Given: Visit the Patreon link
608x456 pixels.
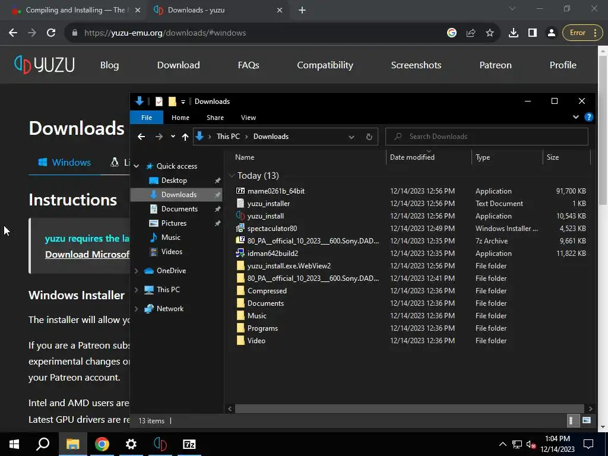Looking at the screenshot, I should click(495, 65).
